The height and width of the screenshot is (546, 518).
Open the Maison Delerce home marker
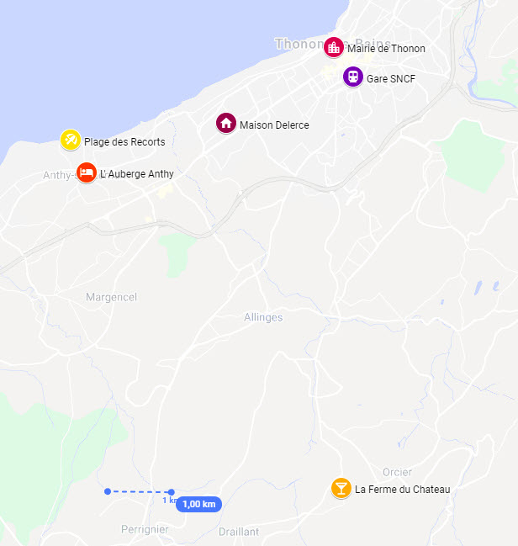point(226,123)
